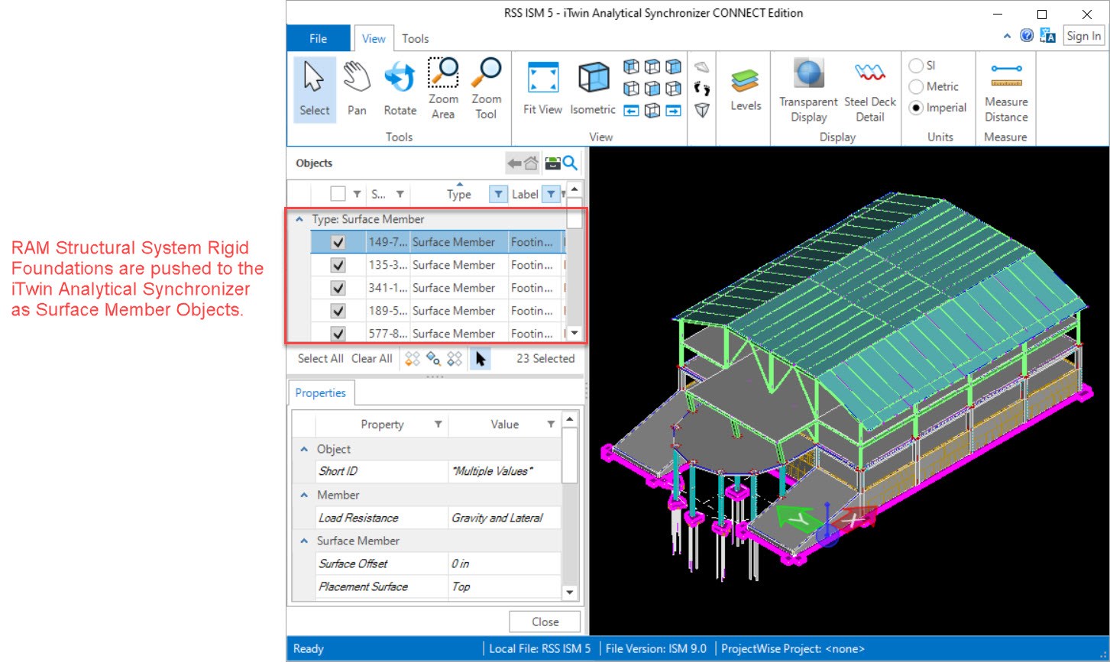
Task: Click the Close button
Action: [x=545, y=622]
